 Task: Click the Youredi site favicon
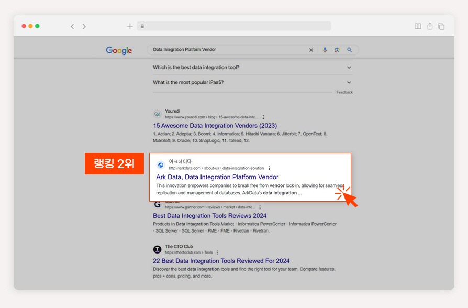[157, 114]
